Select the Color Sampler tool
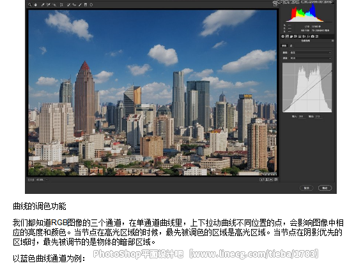Image resolution: width=354 pixels, height=266 pixels. (49, 4)
